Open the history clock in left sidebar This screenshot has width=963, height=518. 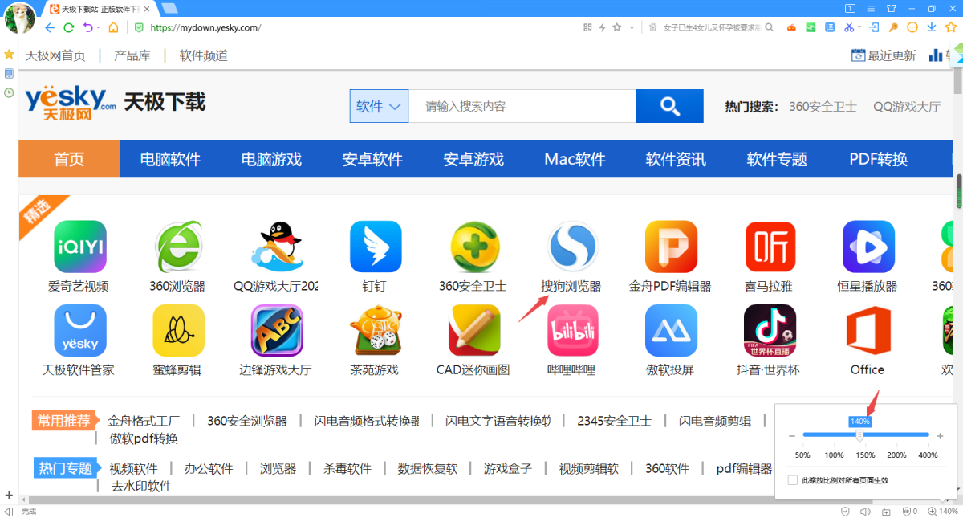point(9,92)
